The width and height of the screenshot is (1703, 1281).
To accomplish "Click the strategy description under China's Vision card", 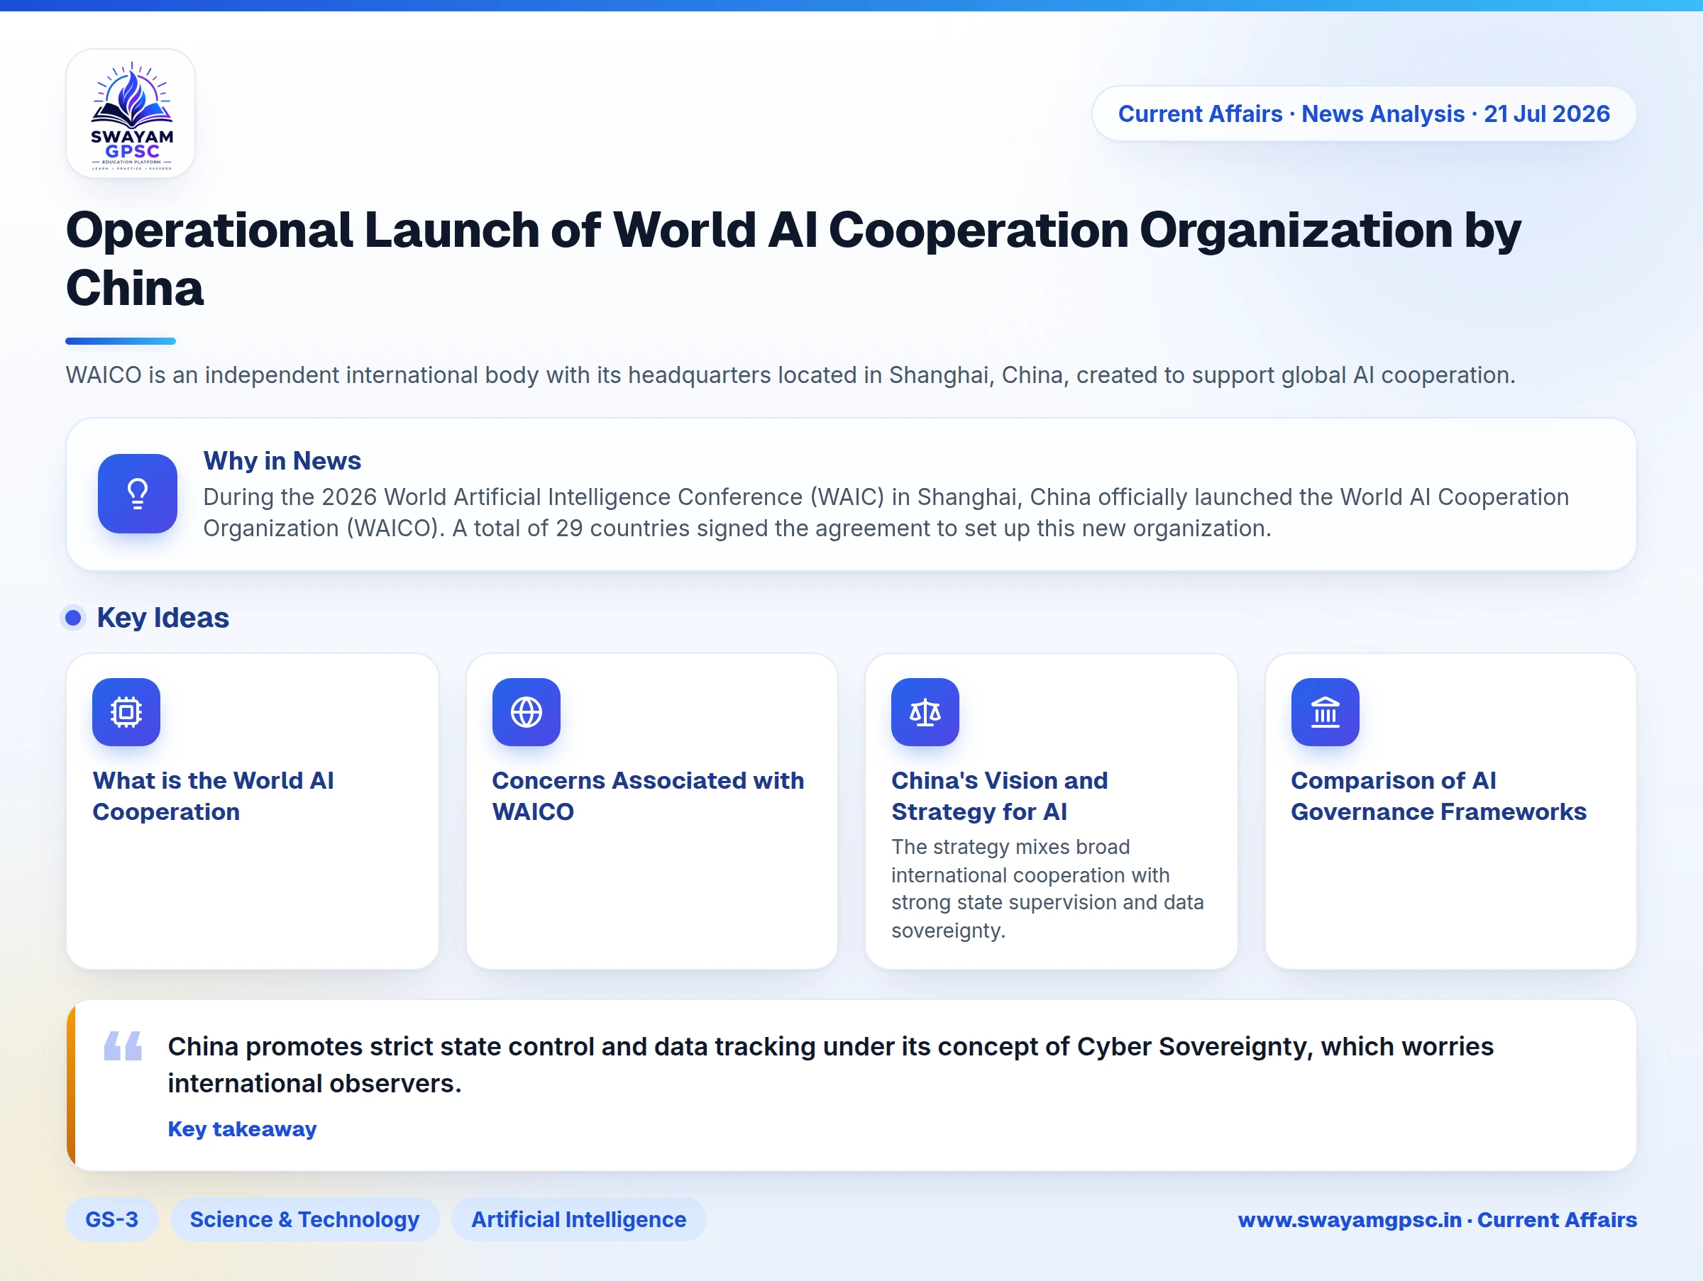I will (1048, 889).
